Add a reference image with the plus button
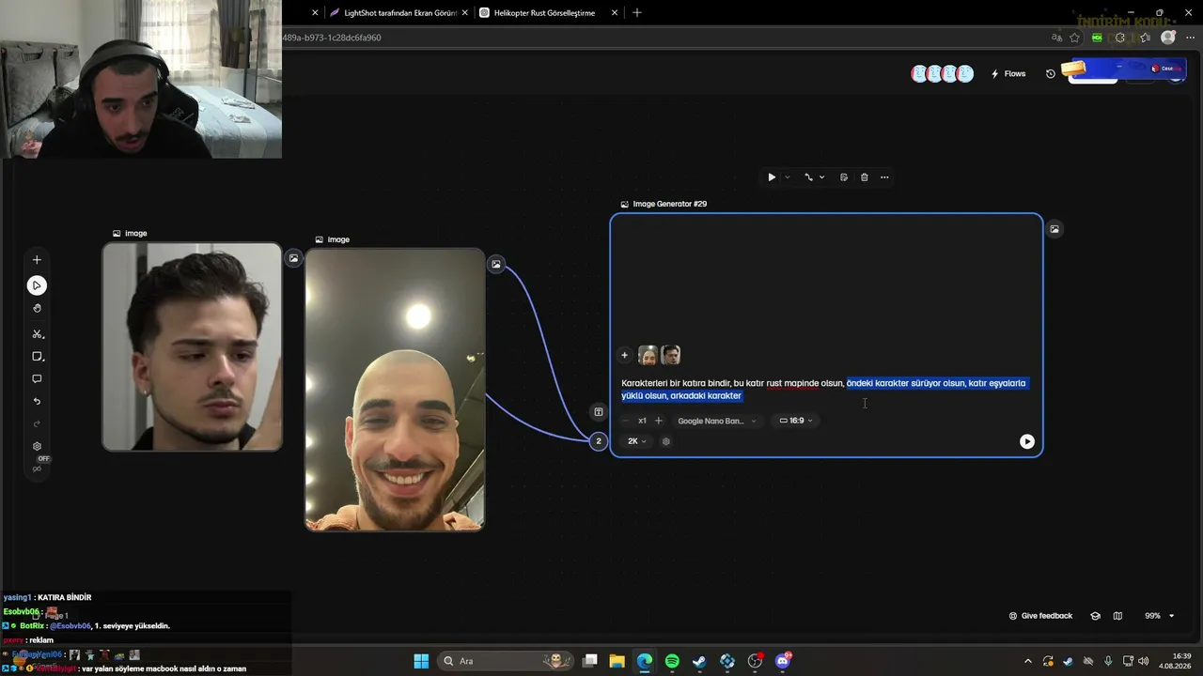The width and height of the screenshot is (1203, 676). 624,355
